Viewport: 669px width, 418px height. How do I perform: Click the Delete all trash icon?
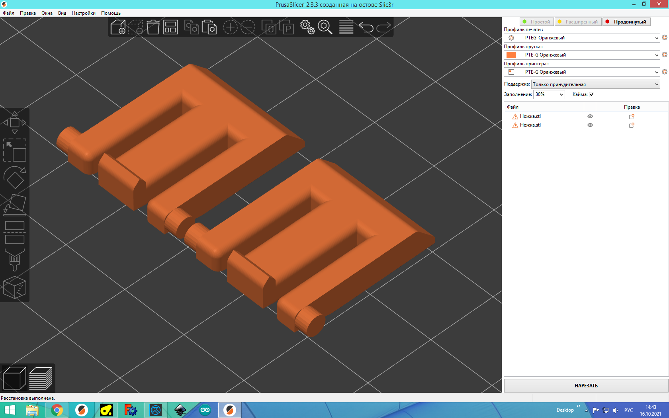[153, 27]
